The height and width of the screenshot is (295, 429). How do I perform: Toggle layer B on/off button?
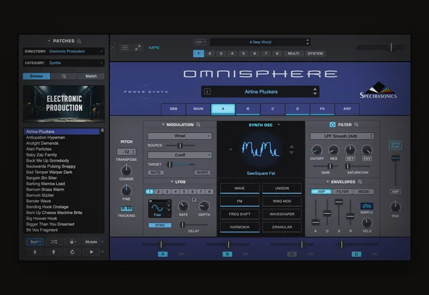click(227, 254)
